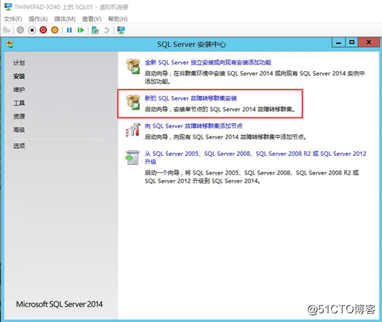Open the 操作(A) menu

38,19
